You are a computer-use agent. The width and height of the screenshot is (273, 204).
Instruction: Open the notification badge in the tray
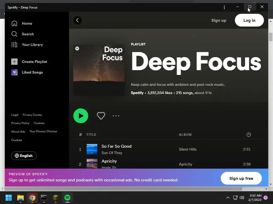[266, 198]
